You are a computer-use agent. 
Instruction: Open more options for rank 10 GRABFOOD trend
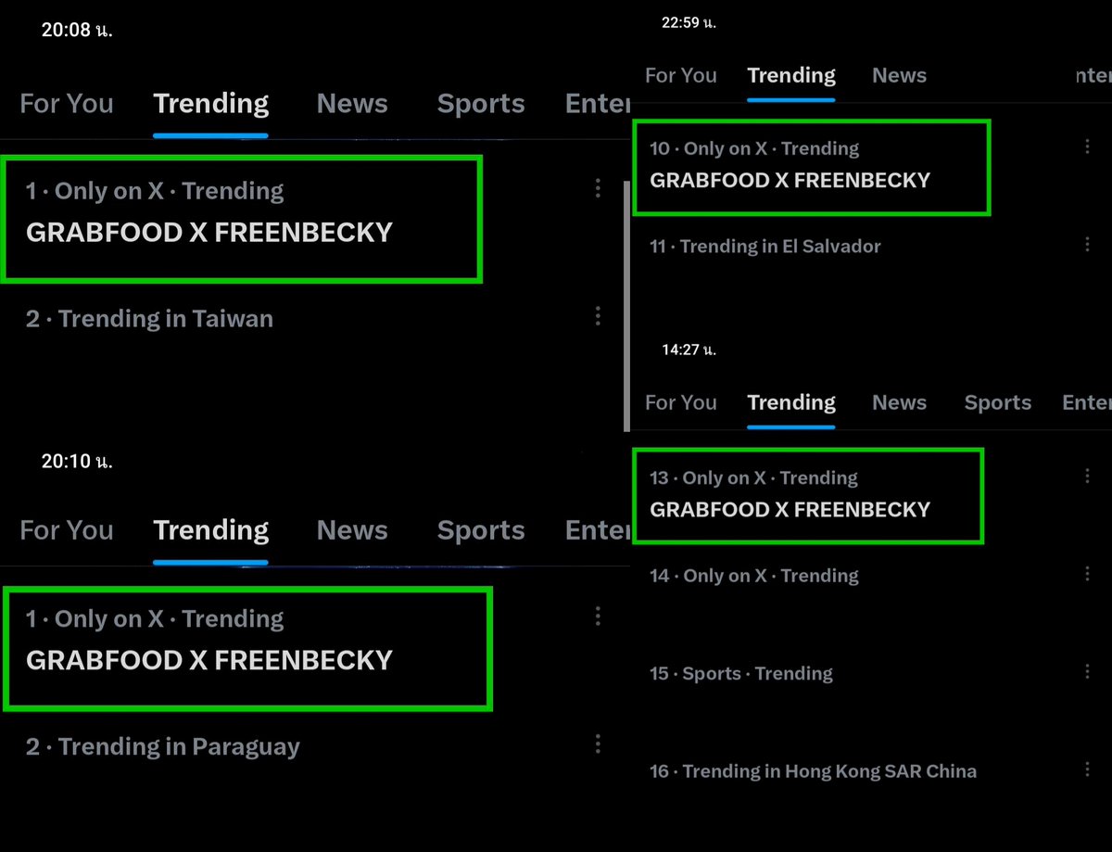pyautogui.click(x=1087, y=146)
